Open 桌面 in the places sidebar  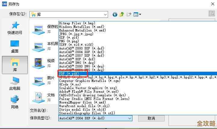pyautogui.click(x=15, y=46)
